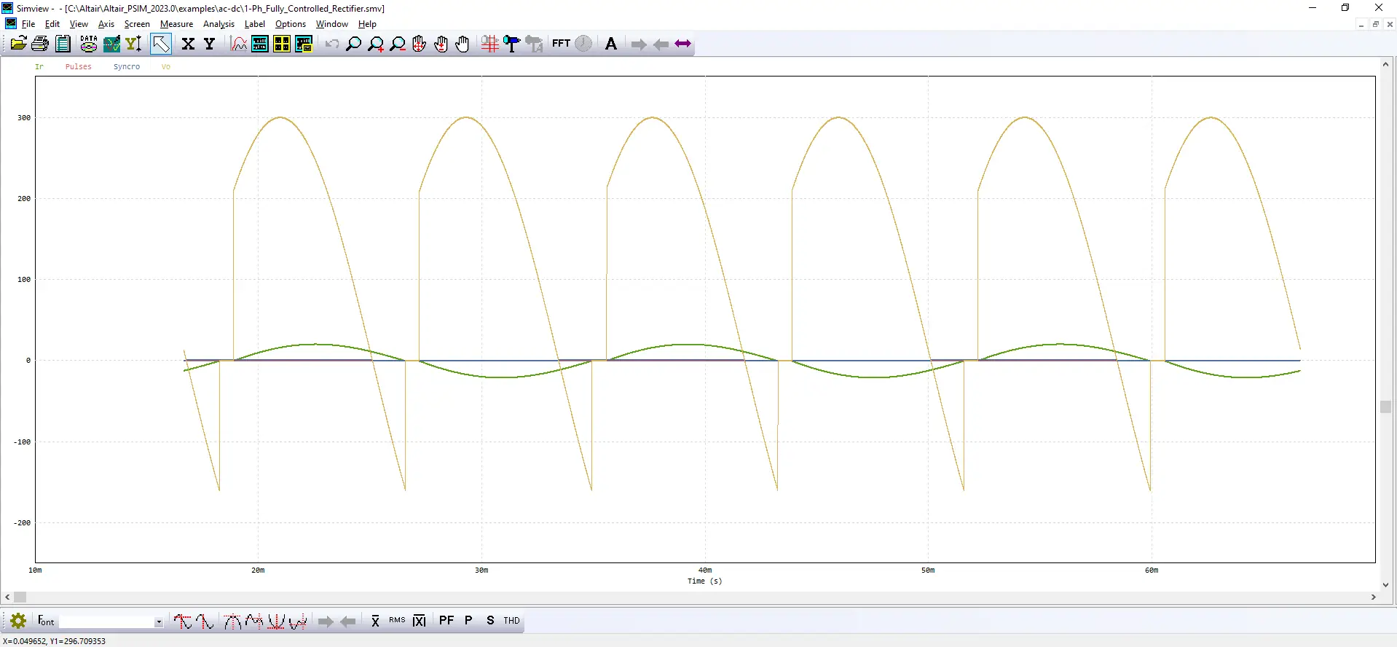Screen dimensions: 1397x647
Task: Select the plain hand pan tool
Action: (463, 44)
